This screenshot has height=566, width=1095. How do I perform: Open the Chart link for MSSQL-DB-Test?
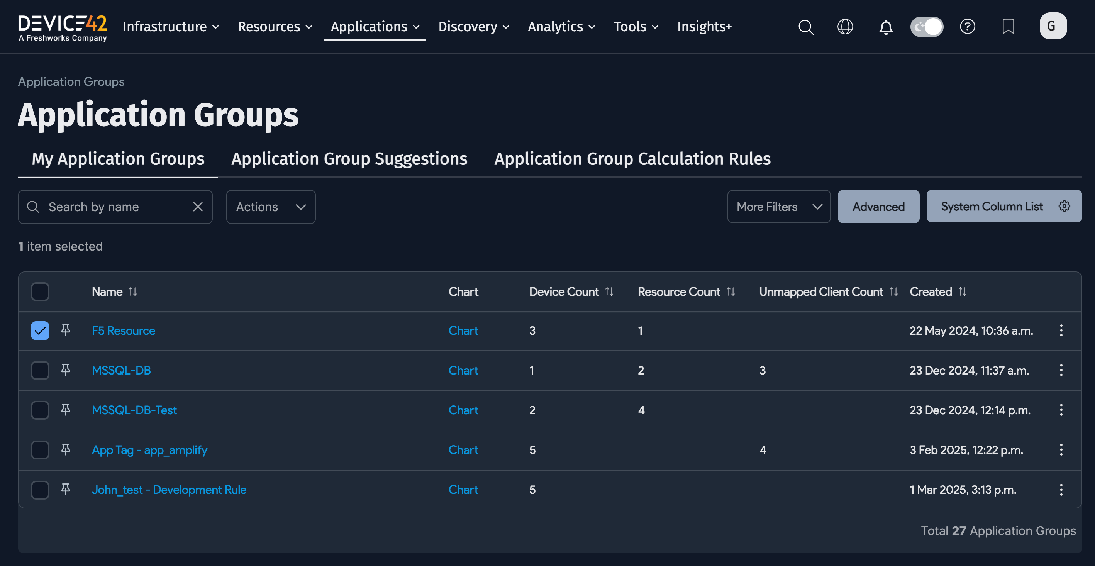[x=463, y=410]
